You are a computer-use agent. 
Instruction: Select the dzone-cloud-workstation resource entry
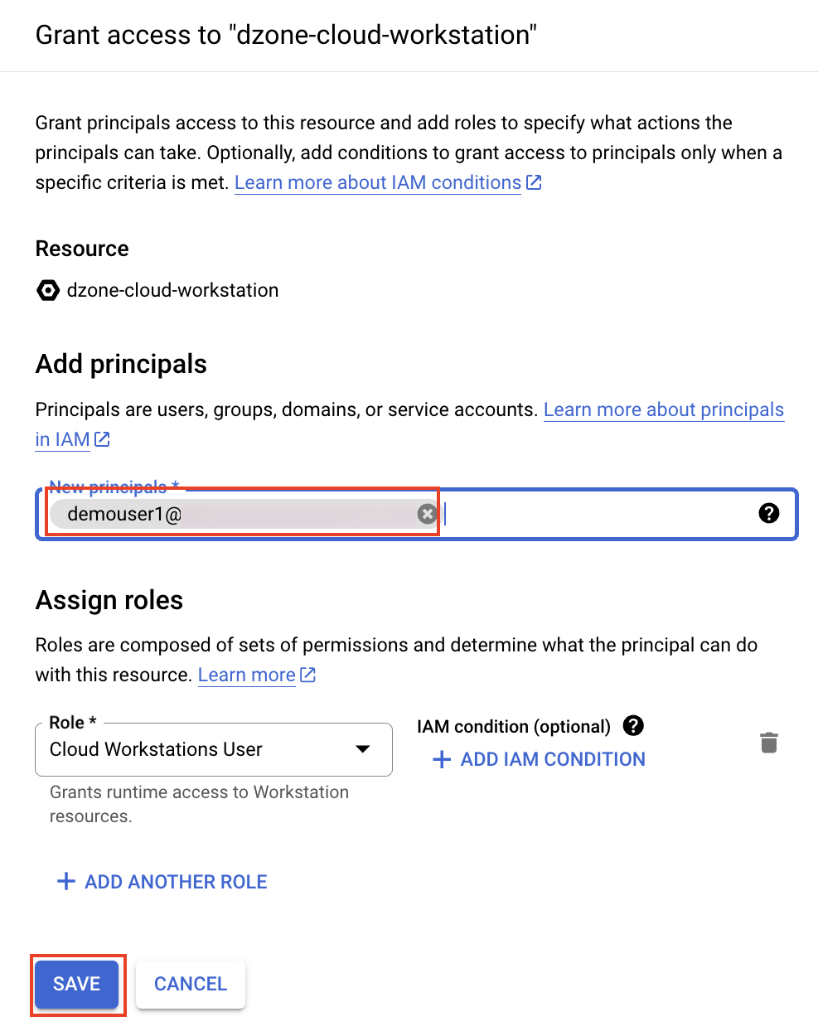(172, 290)
